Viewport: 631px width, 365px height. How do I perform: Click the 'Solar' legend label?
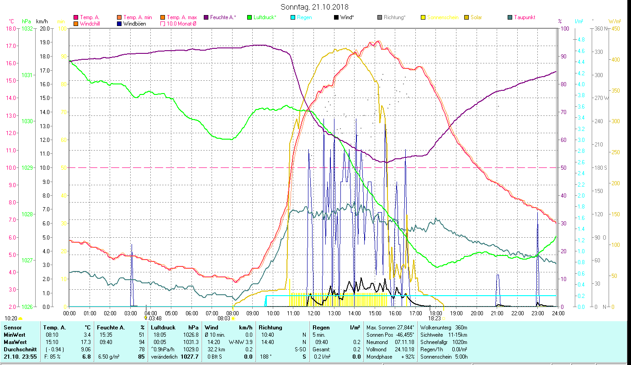476,17
